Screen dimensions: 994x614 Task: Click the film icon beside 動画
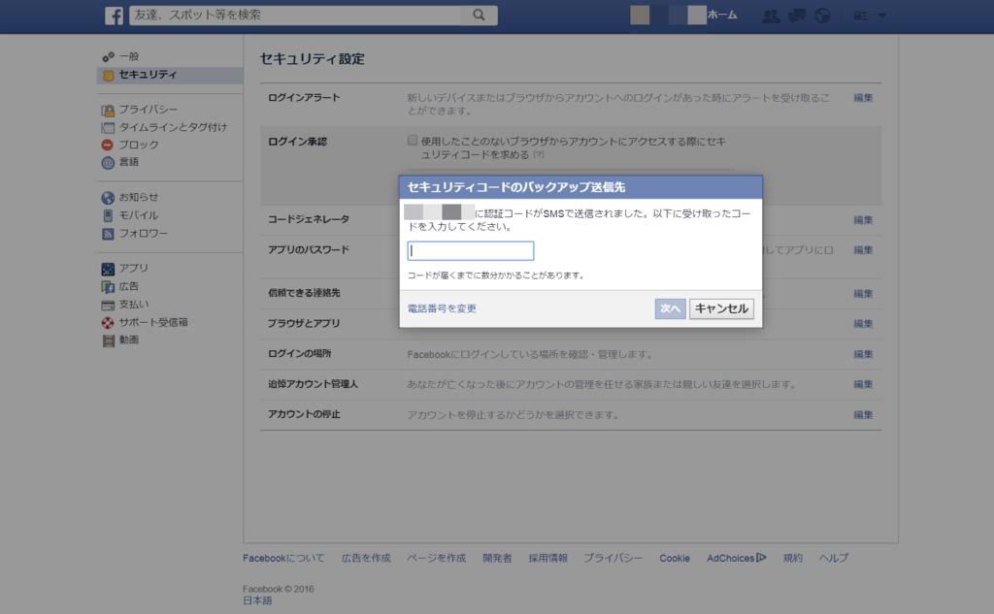[109, 340]
